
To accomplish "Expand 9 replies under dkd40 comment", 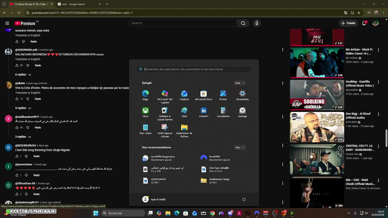I will coord(23,108).
